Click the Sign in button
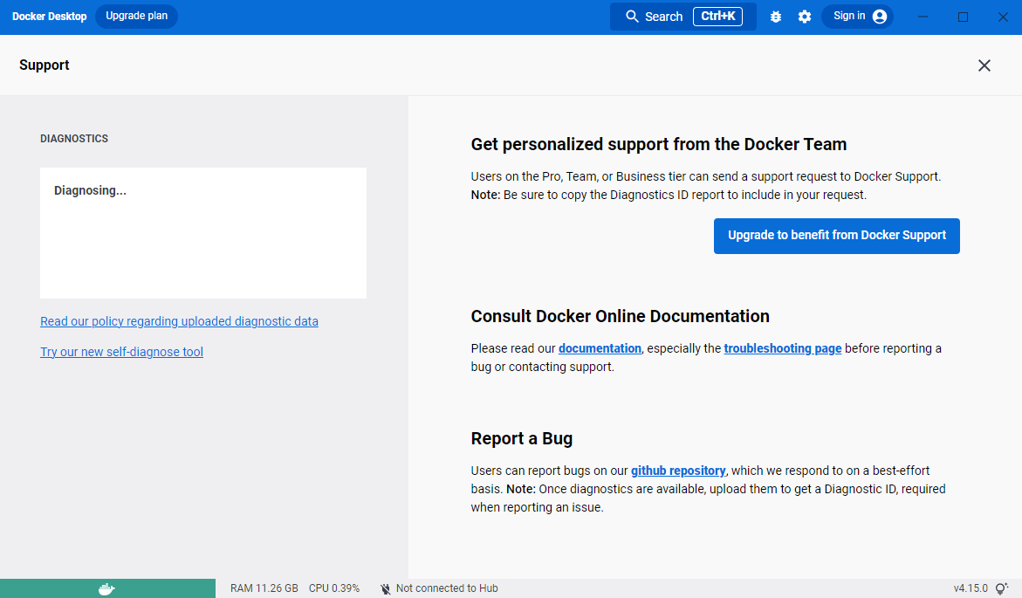Image resolution: width=1022 pixels, height=598 pixels. click(858, 17)
